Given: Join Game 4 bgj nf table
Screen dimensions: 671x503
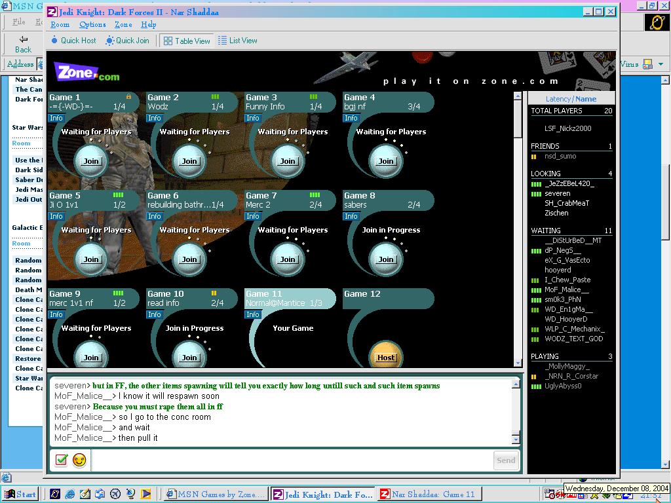Looking at the screenshot, I should pos(385,161).
